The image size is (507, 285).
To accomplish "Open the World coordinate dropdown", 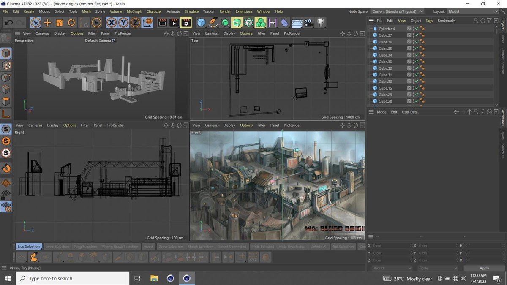I will (x=392, y=268).
